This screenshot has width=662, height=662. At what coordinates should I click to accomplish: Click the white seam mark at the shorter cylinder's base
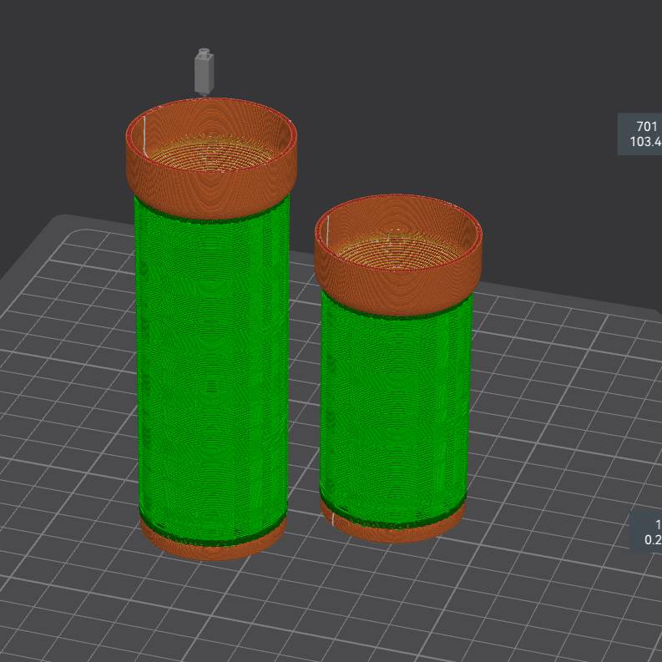pyautogui.click(x=331, y=519)
